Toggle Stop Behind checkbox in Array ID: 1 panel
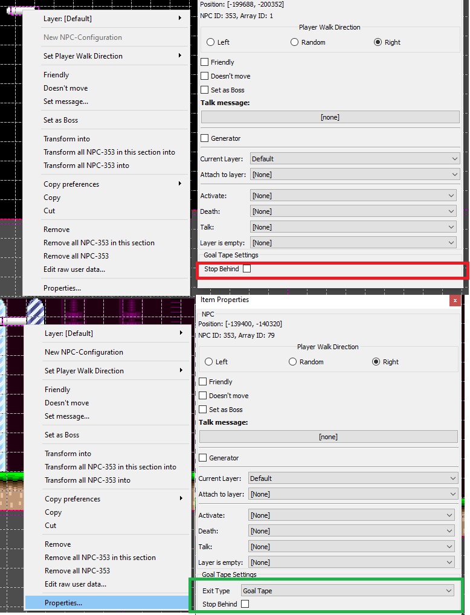Screen dimensions: 470x615 pyautogui.click(x=246, y=269)
